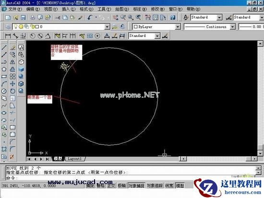Select the Polygon draw tool
The height and width of the screenshot is (198, 264).
(x=4, y=69)
